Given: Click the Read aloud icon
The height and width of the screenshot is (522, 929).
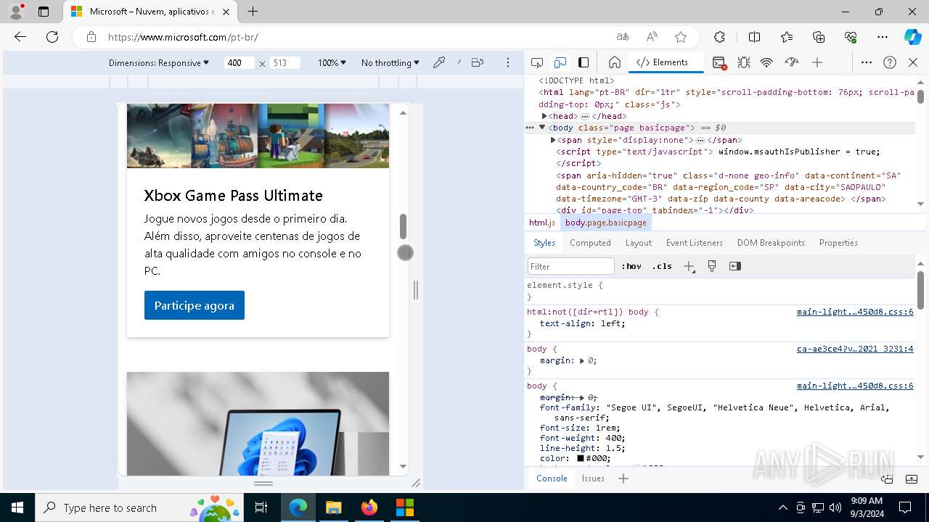Looking at the screenshot, I should [x=652, y=37].
